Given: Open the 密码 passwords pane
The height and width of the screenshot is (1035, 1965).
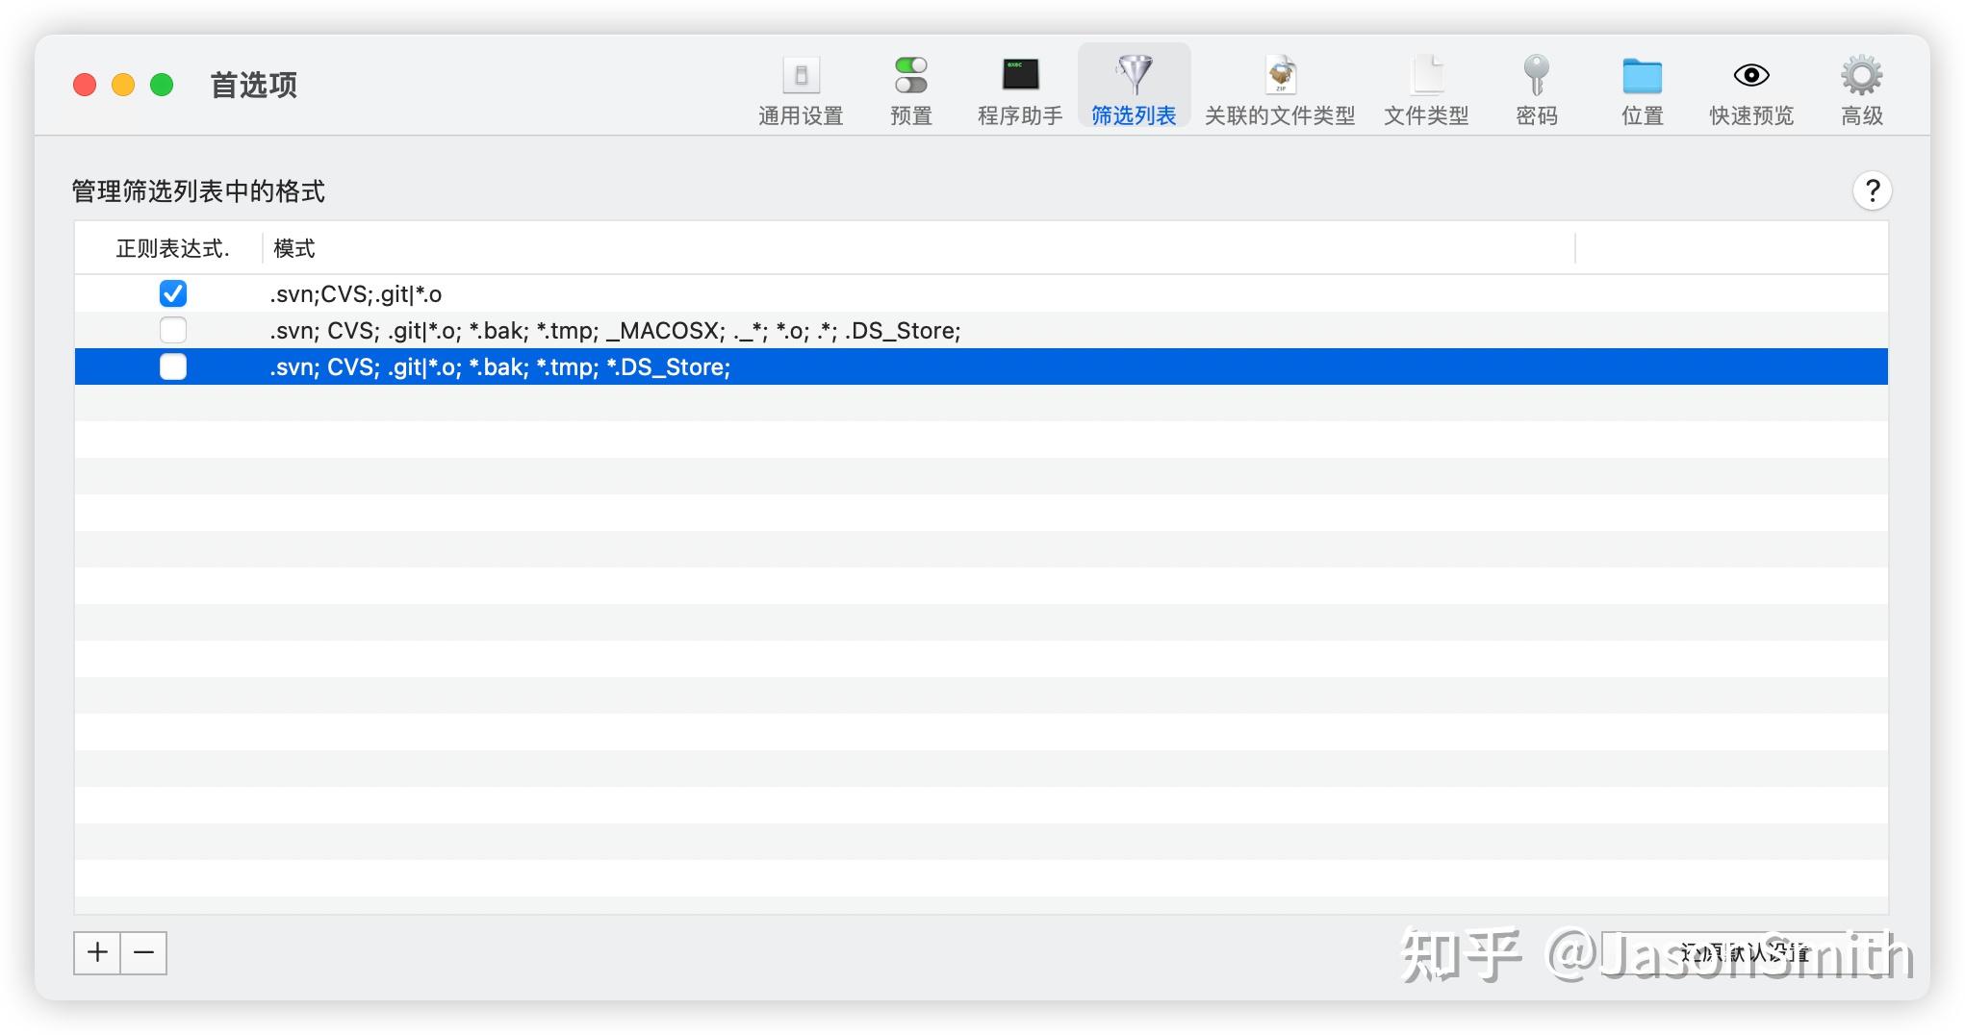Looking at the screenshot, I should click(x=1536, y=88).
